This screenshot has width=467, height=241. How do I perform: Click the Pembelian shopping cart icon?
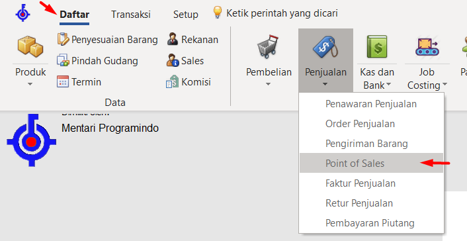pyautogui.click(x=268, y=46)
